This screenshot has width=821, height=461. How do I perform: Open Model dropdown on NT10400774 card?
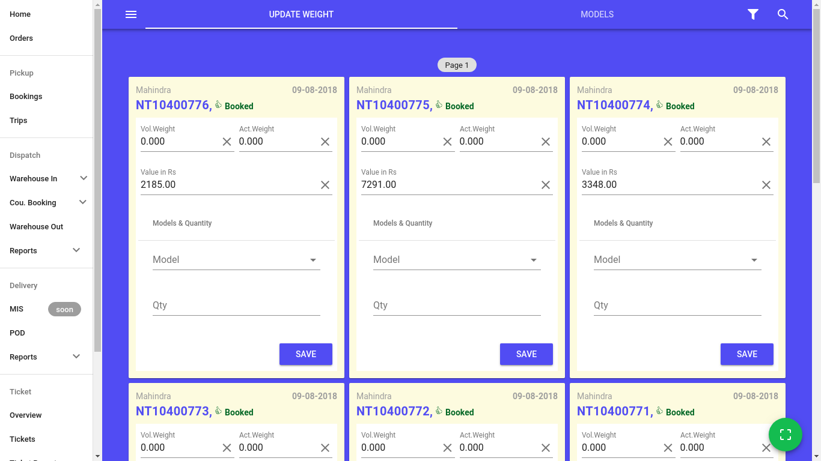[x=677, y=260]
